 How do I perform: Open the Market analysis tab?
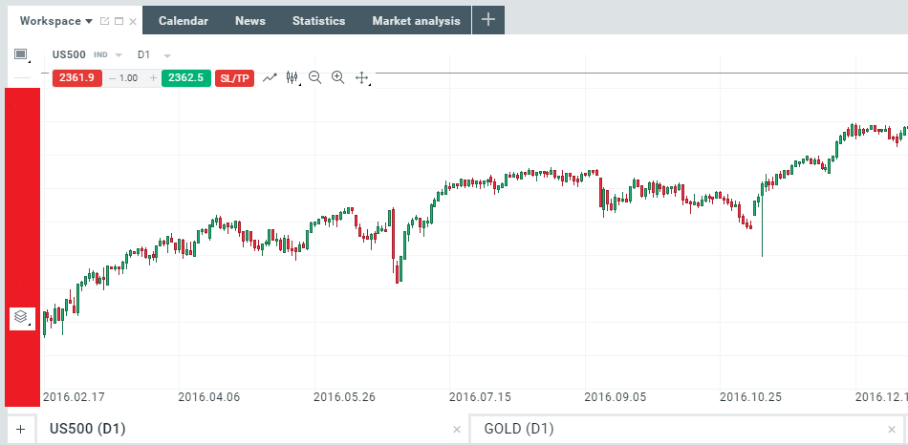click(416, 20)
